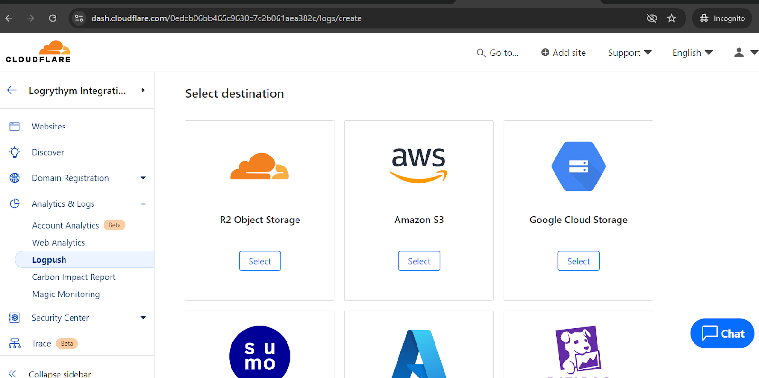Click the site information icon in address bar

pyautogui.click(x=79, y=18)
